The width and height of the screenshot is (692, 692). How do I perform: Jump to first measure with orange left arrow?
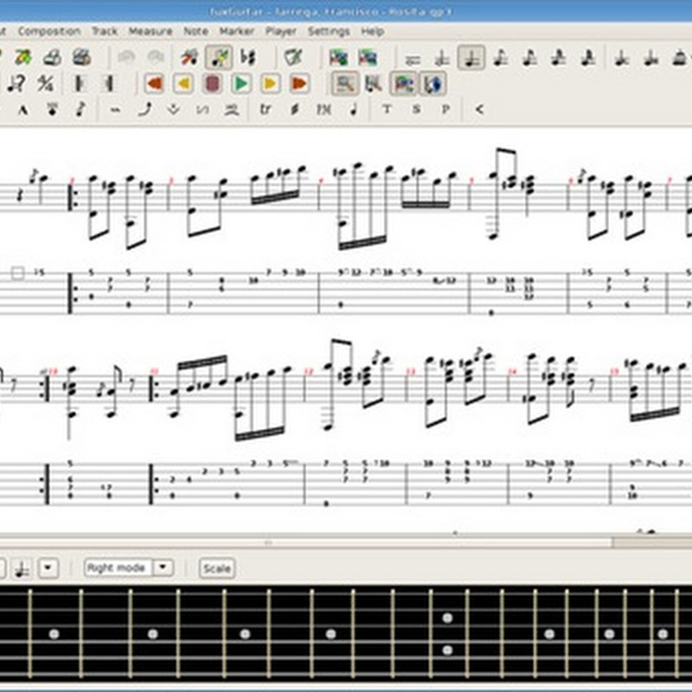154,84
